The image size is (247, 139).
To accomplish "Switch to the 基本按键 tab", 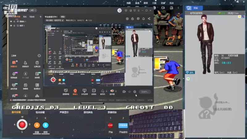I will (x=16, y=112).
